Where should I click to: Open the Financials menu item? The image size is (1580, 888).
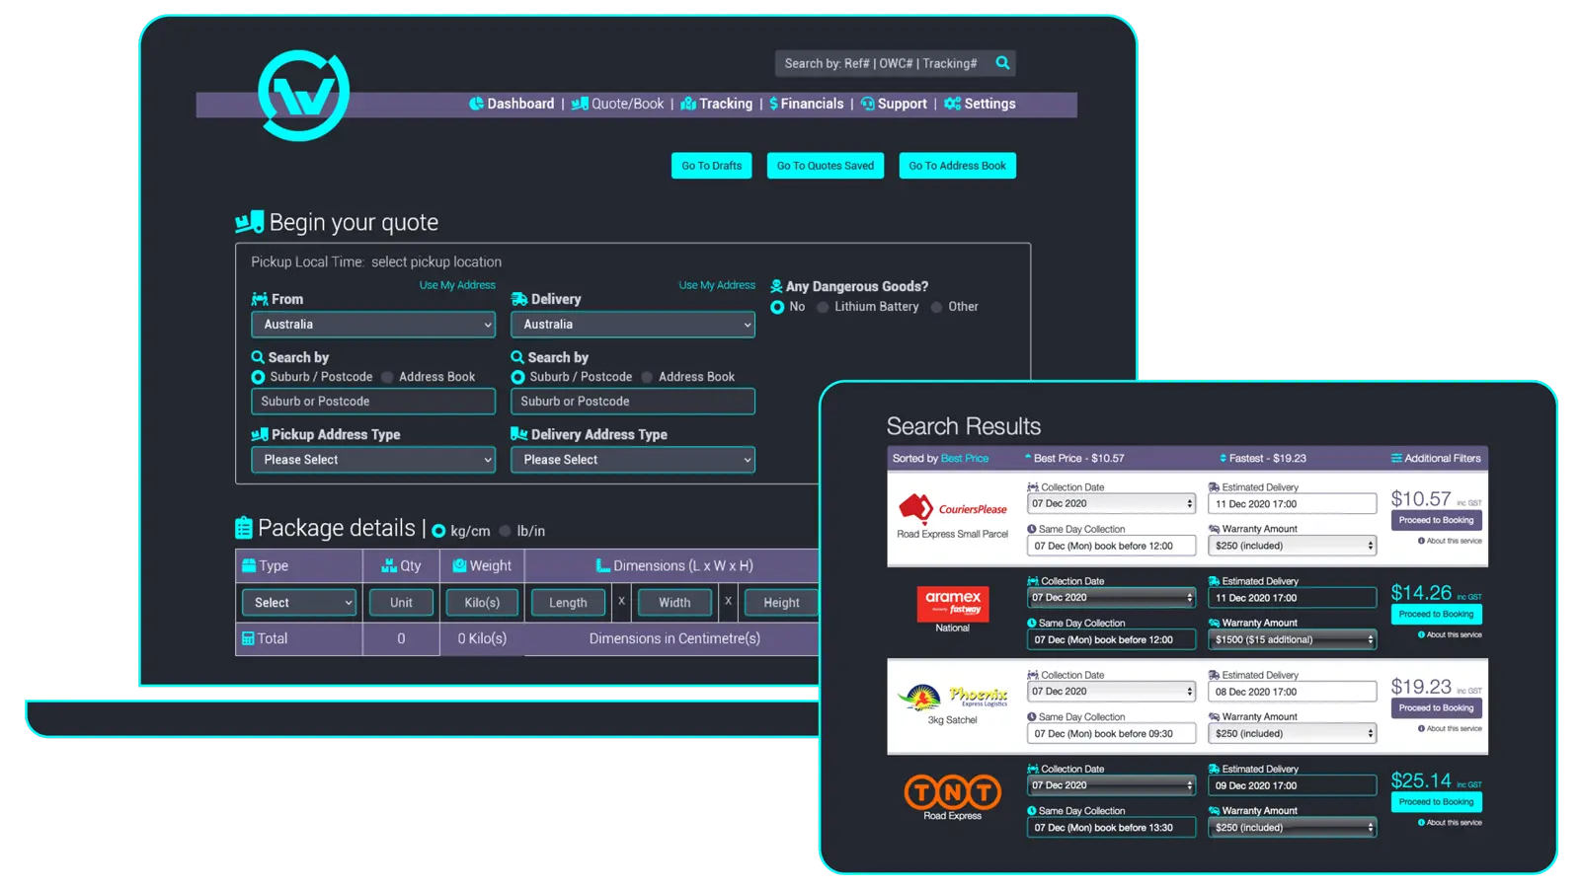pyautogui.click(x=807, y=104)
